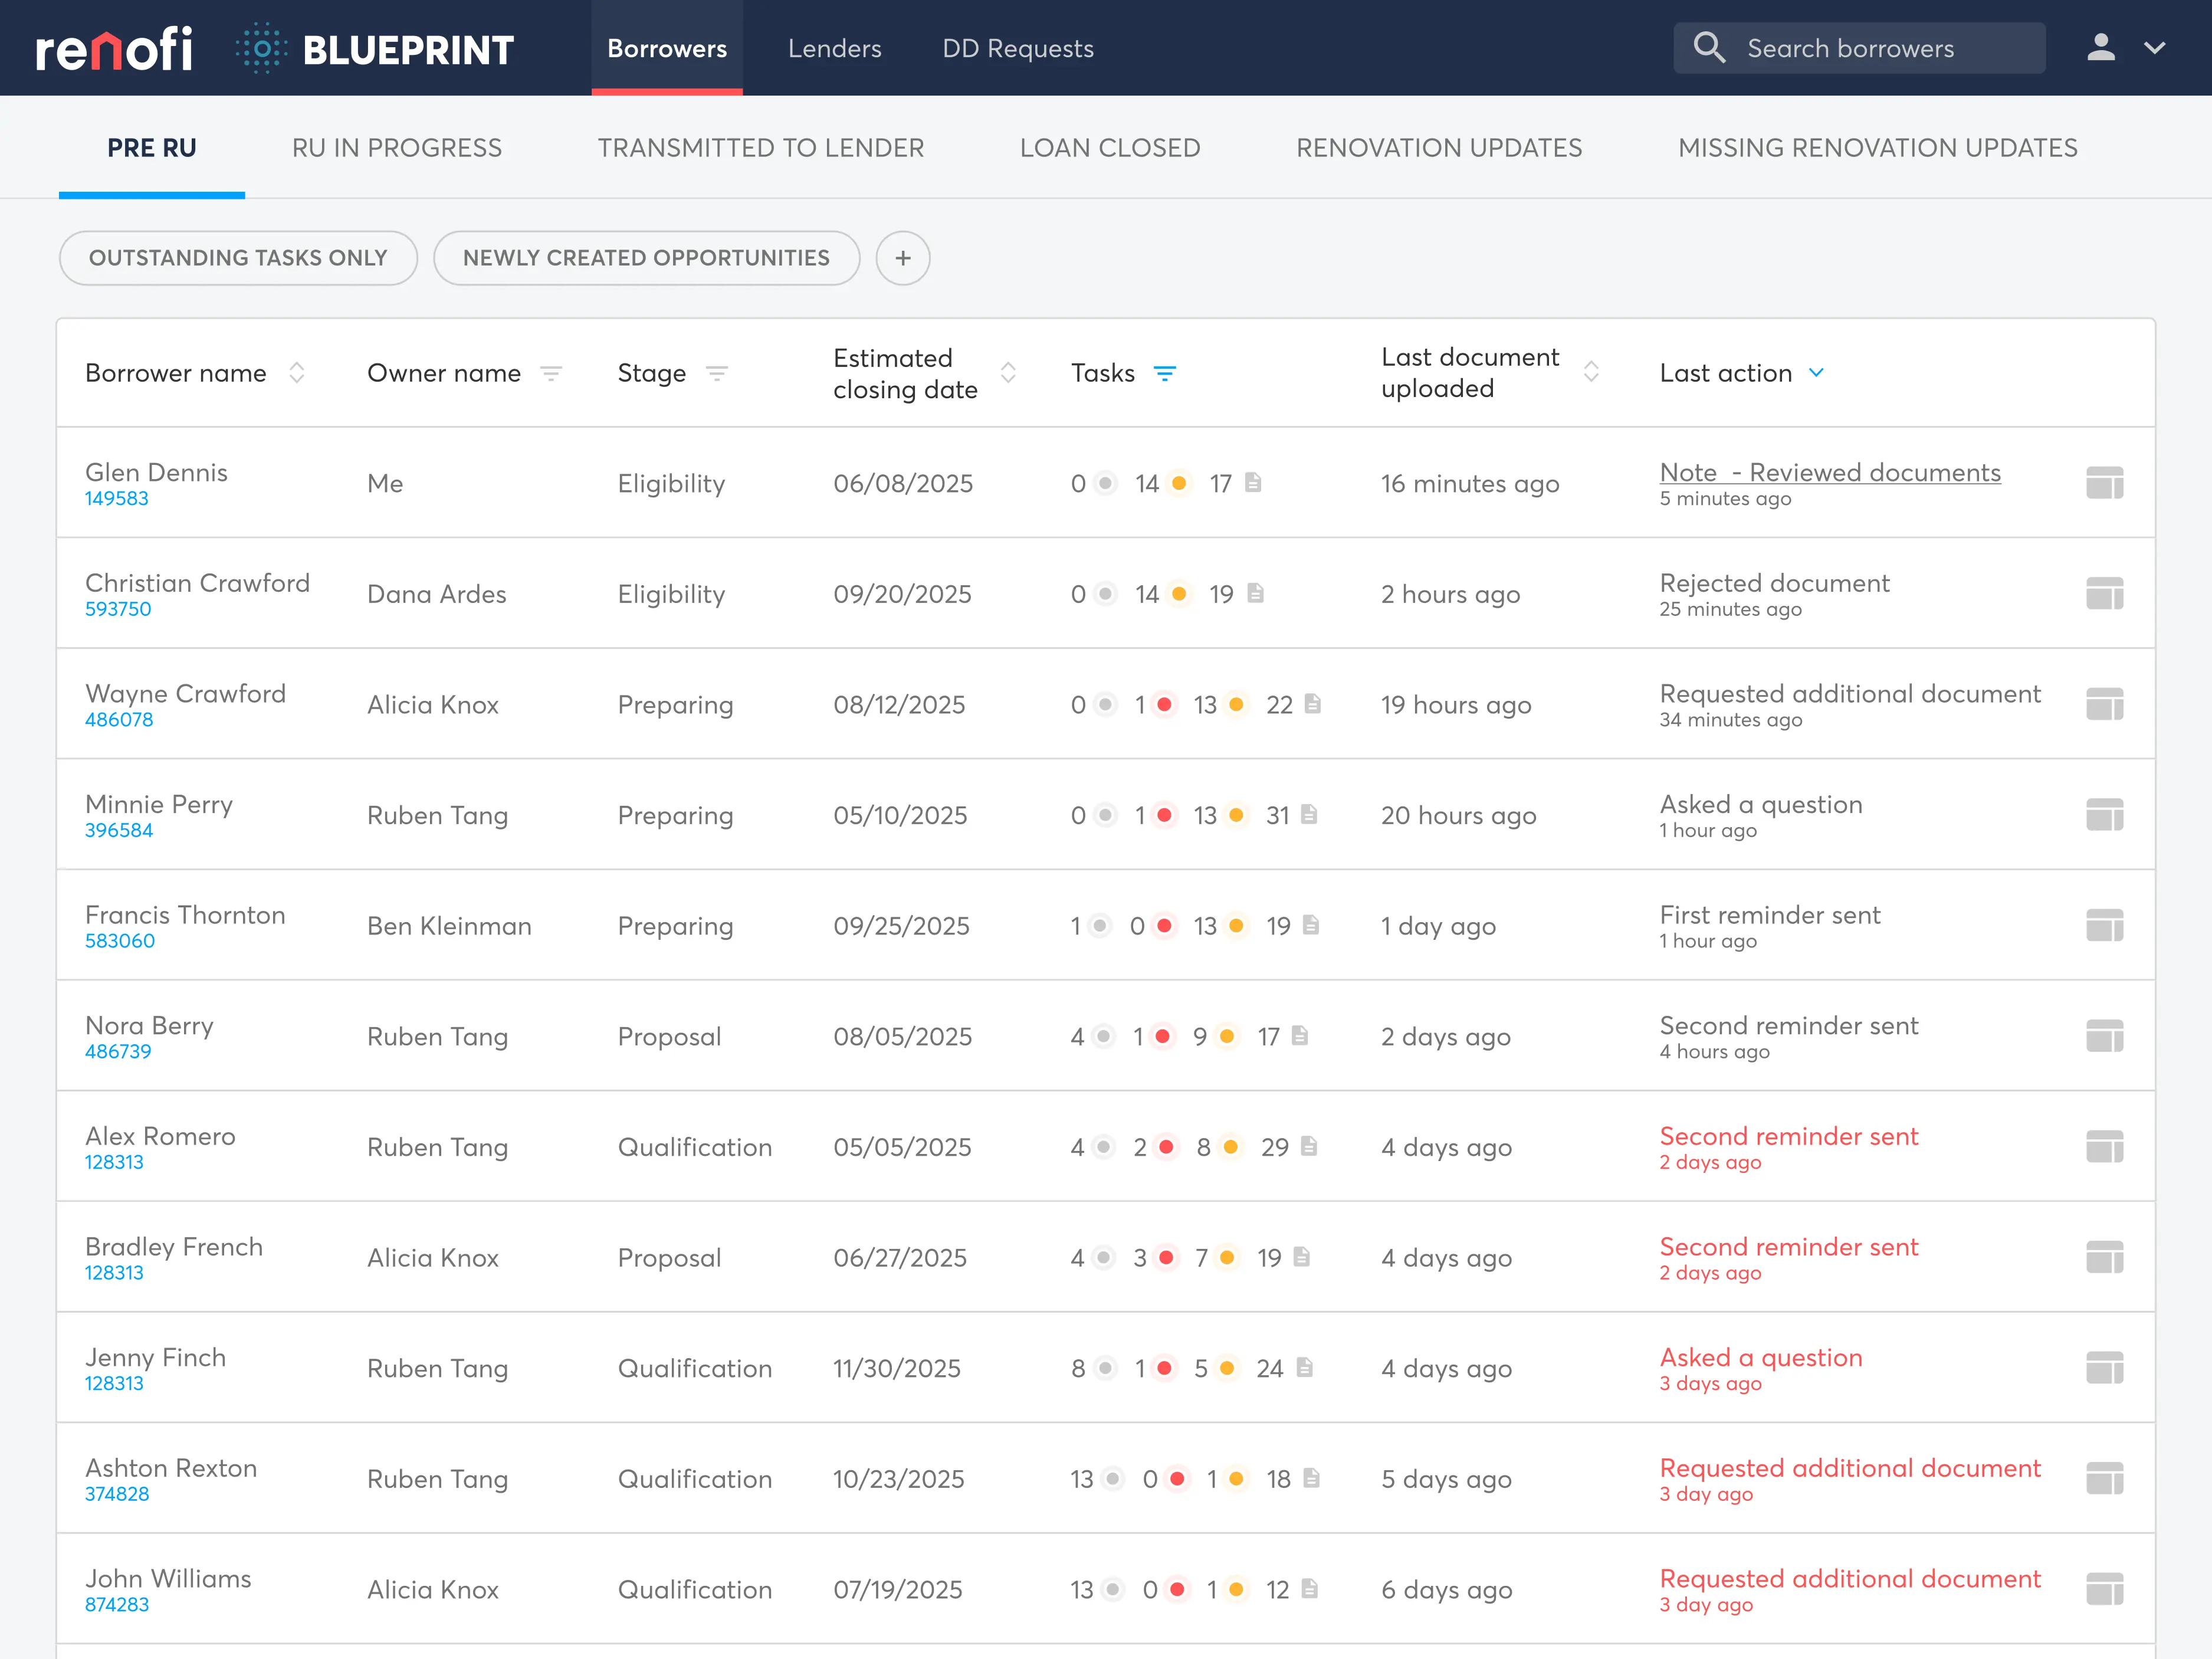Switch to MISSING RENOVATION UPDATES tab
Image resolution: width=2212 pixels, height=1659 pixels.
click(x=1878, y=148)
